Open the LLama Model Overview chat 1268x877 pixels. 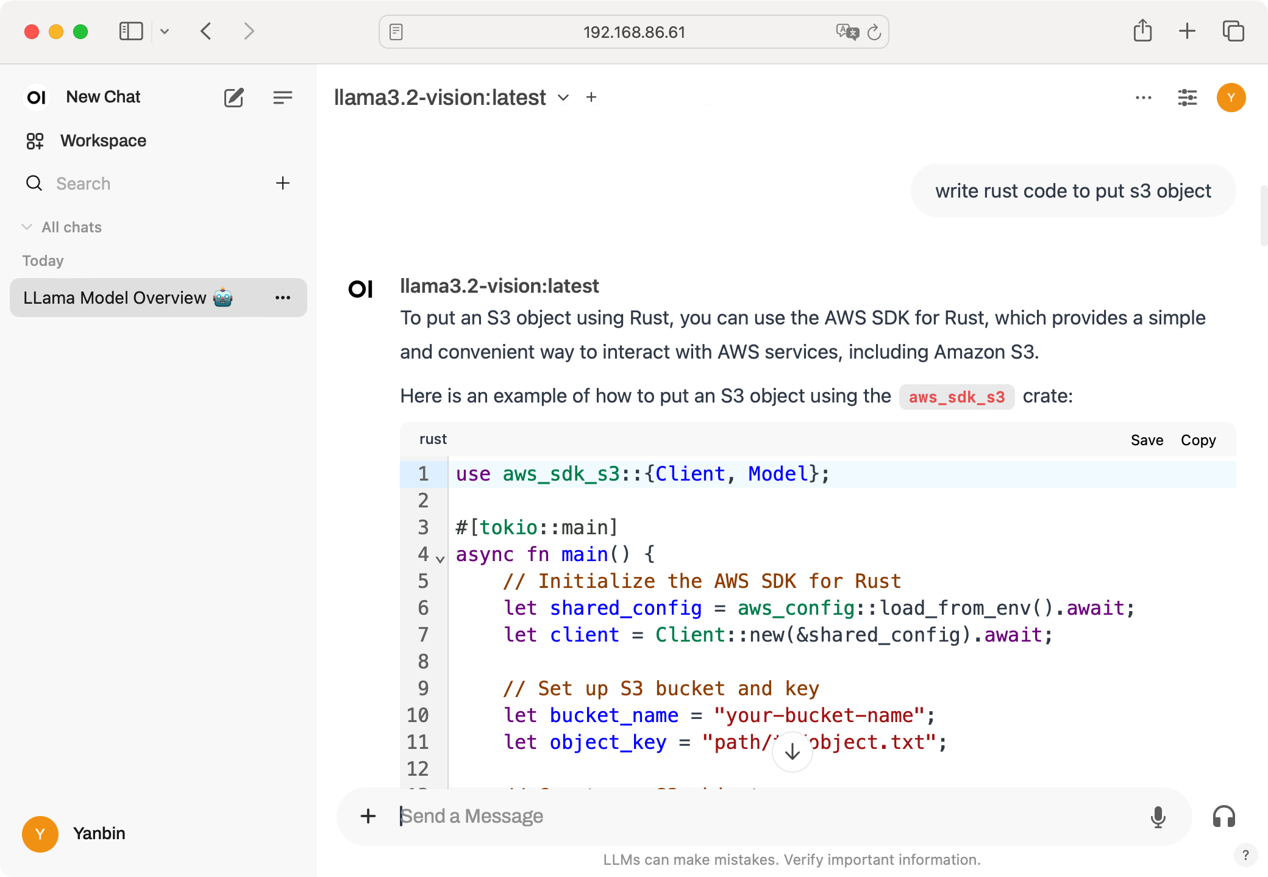pos(116,298)
